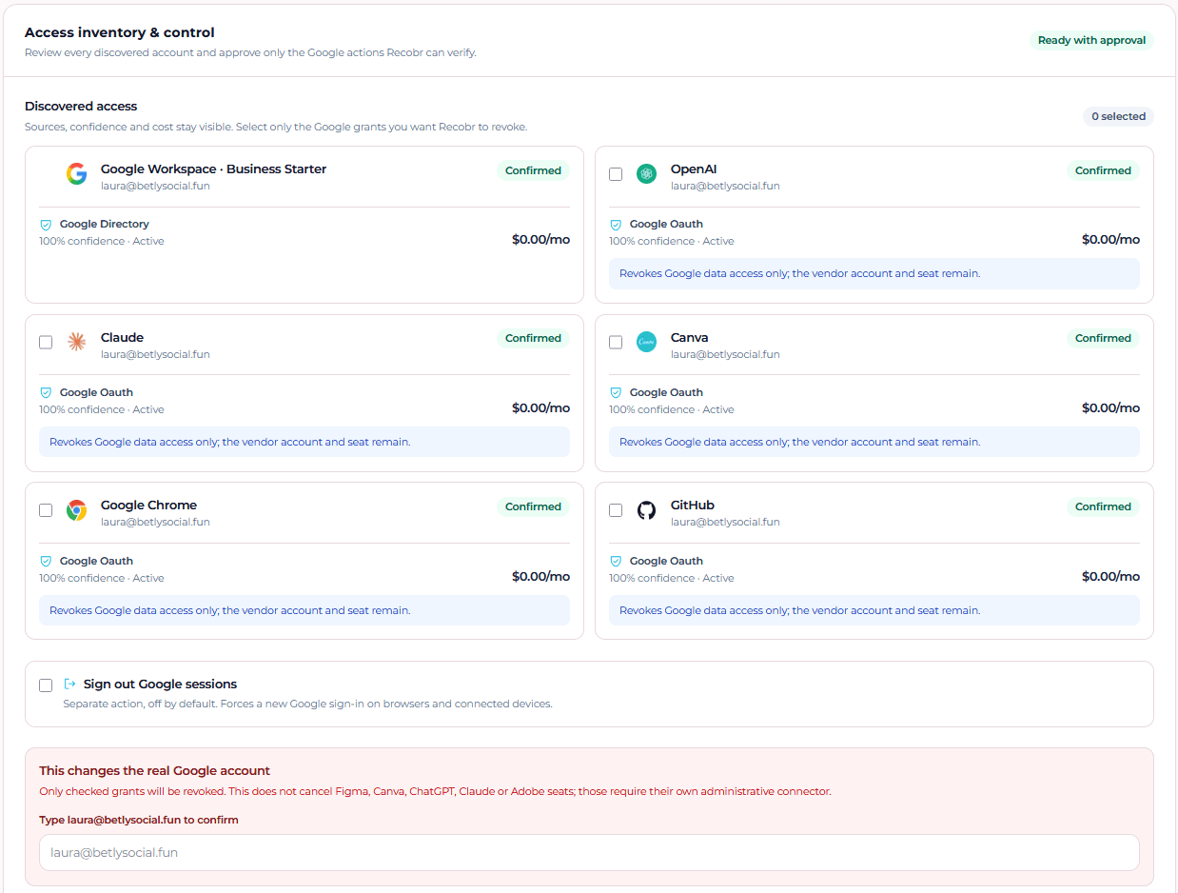Viewport: 1178px width, 893px height.
Task: Click Confirmed badge on Claude card
Action: (533, 338)
